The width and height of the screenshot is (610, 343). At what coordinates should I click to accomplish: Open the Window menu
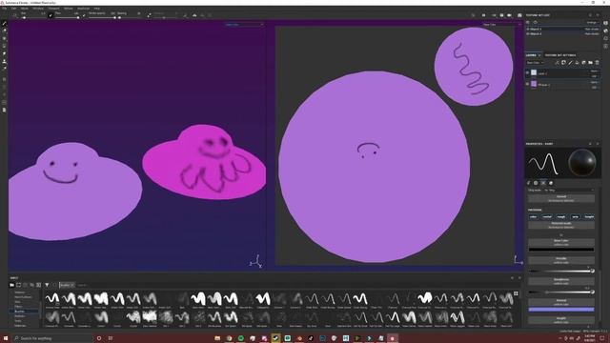coord(38,9)
